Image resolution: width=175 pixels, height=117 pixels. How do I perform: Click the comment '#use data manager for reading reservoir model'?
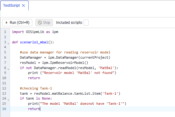click(x=65, y=52)
